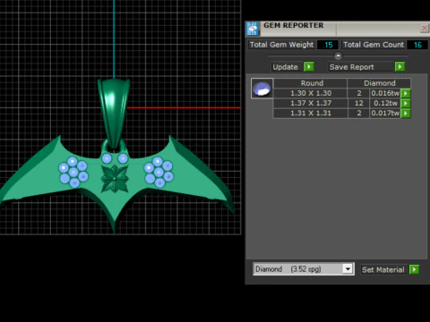The image size is (430, 322).
Task: Click the Total Gem Weight label
Action: click(281, 45)
